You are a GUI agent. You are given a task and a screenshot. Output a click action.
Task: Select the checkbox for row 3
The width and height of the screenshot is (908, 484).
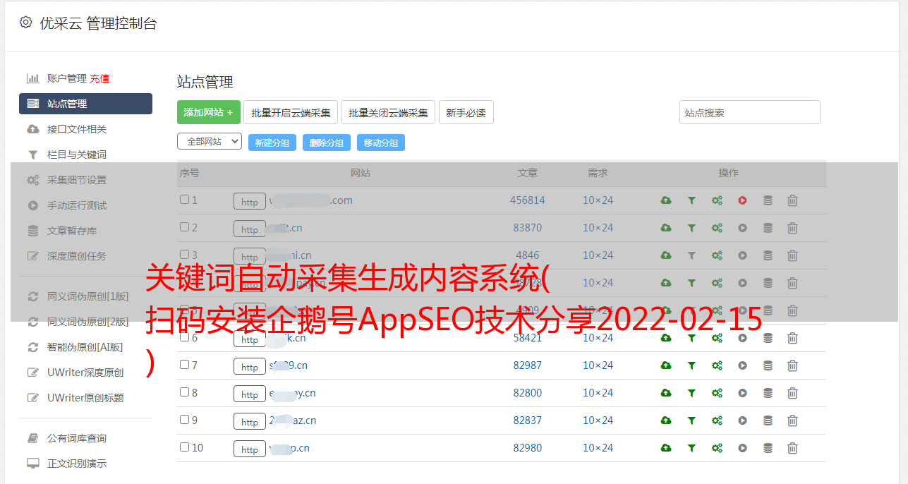[x=184, y=255]
